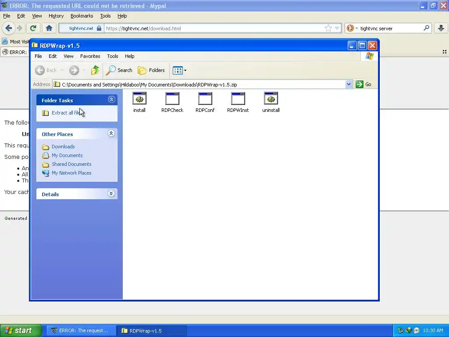Image resolution: width=449 pixels, height=337 pixels.
Task: Expand the Address bar dropdown
Action: point(349,84)
